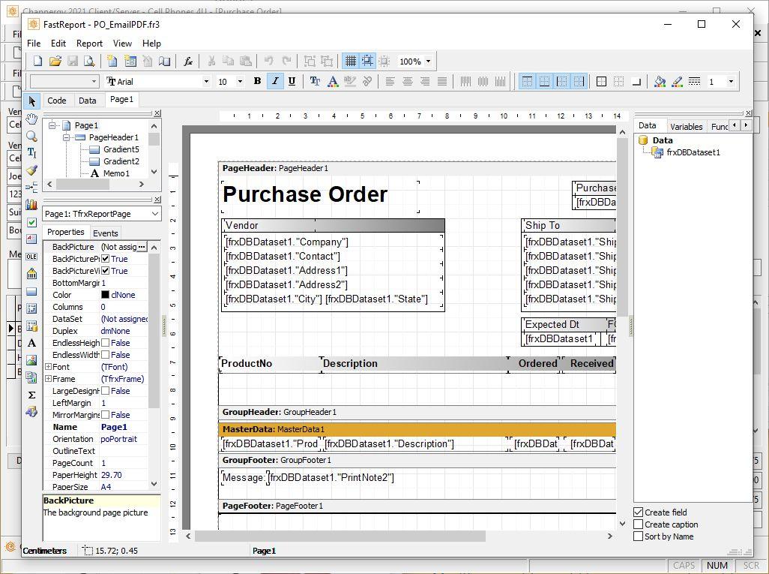Insert an OLE object

(x=32, y=257)
